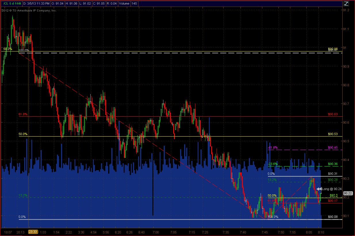Image resolution: width=355 pixels, height=236 pixels.
Task: Click the highlighted 23:33 time marker
Action: 34,231
